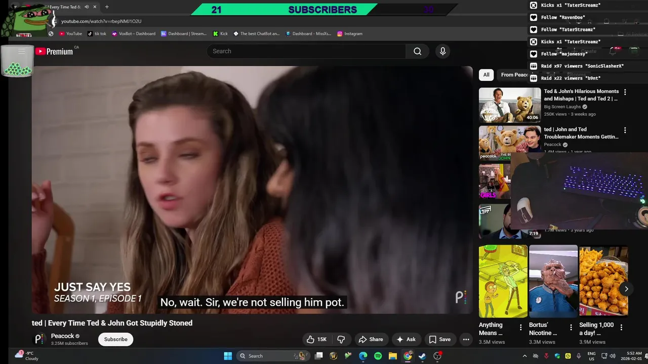The width and height of the screenshot is (648, 364).
Task: Click the YouTube search input field
Action: [306, 51]
